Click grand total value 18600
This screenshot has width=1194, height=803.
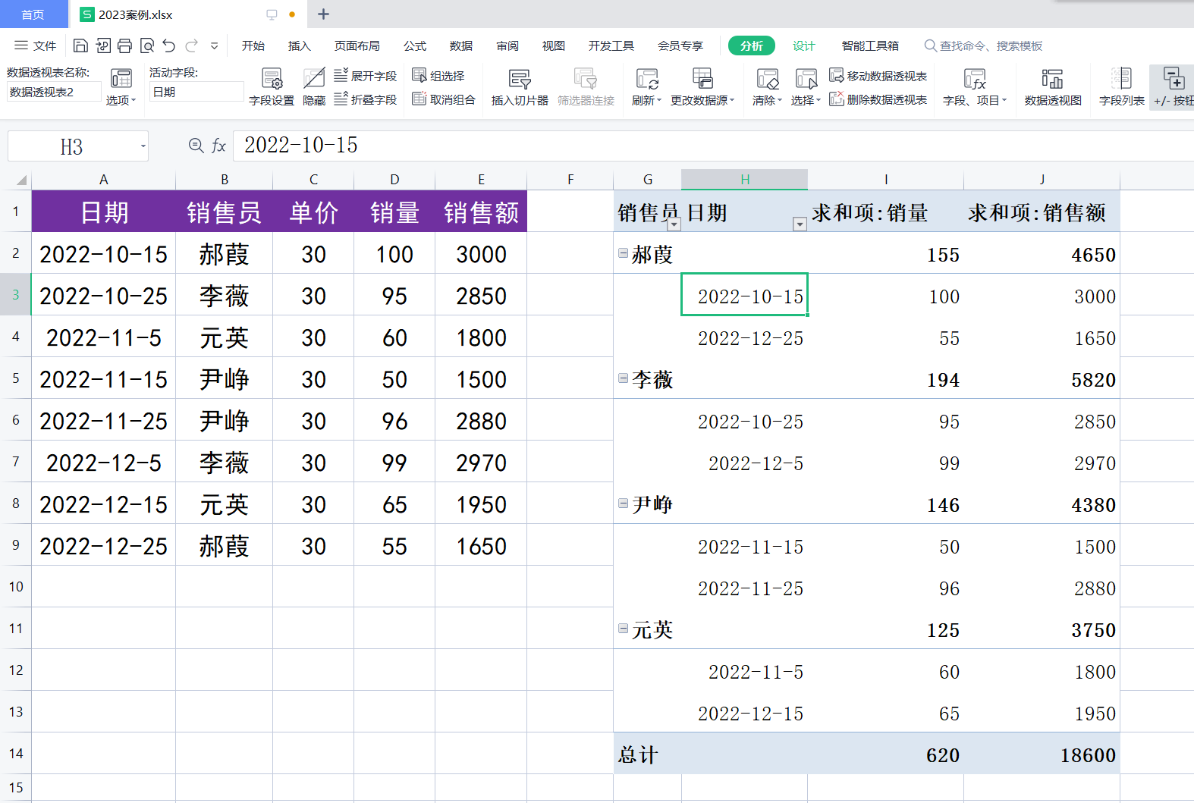coord(1088,755)
